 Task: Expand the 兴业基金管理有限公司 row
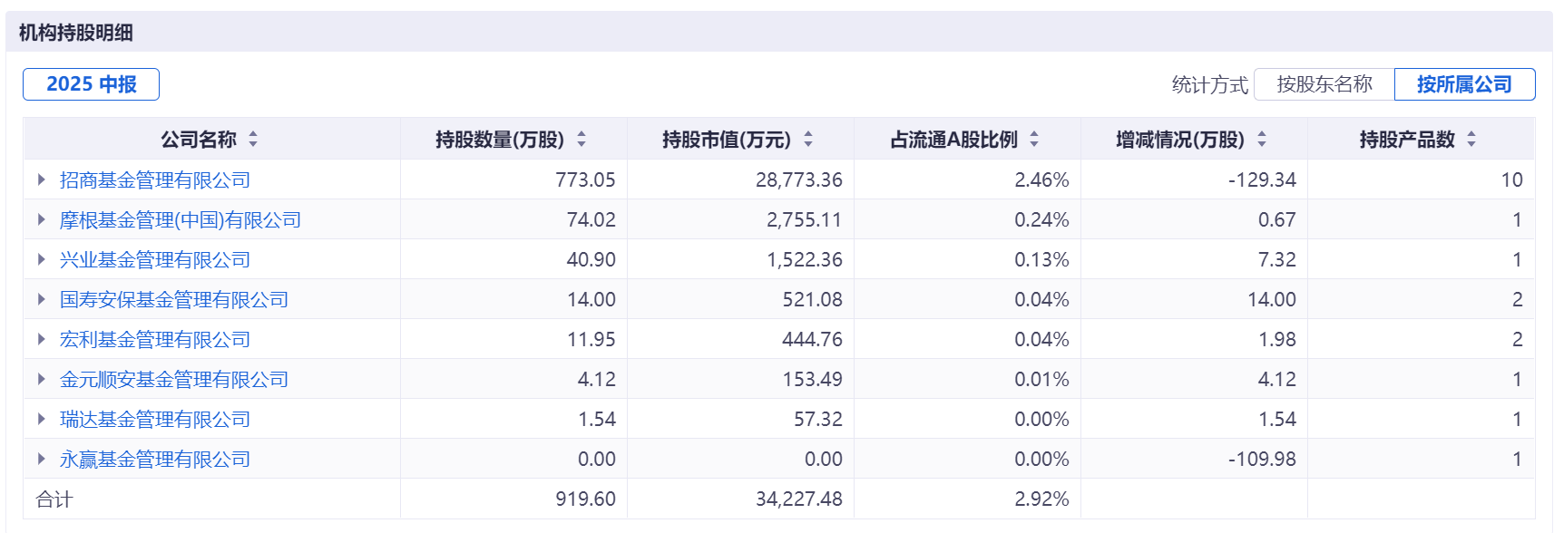[41, 260]
